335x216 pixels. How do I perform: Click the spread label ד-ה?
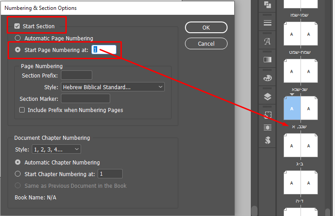(300, 201)
